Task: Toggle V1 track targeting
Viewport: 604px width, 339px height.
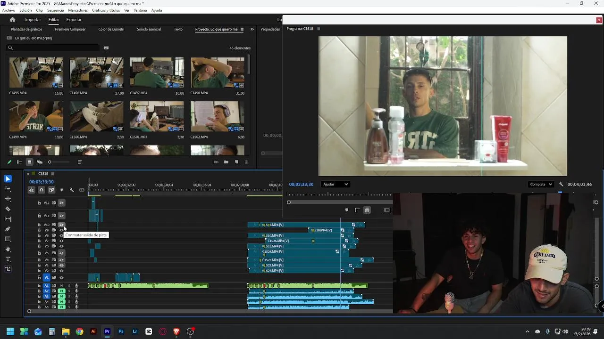Action: [x=46, y=278]
